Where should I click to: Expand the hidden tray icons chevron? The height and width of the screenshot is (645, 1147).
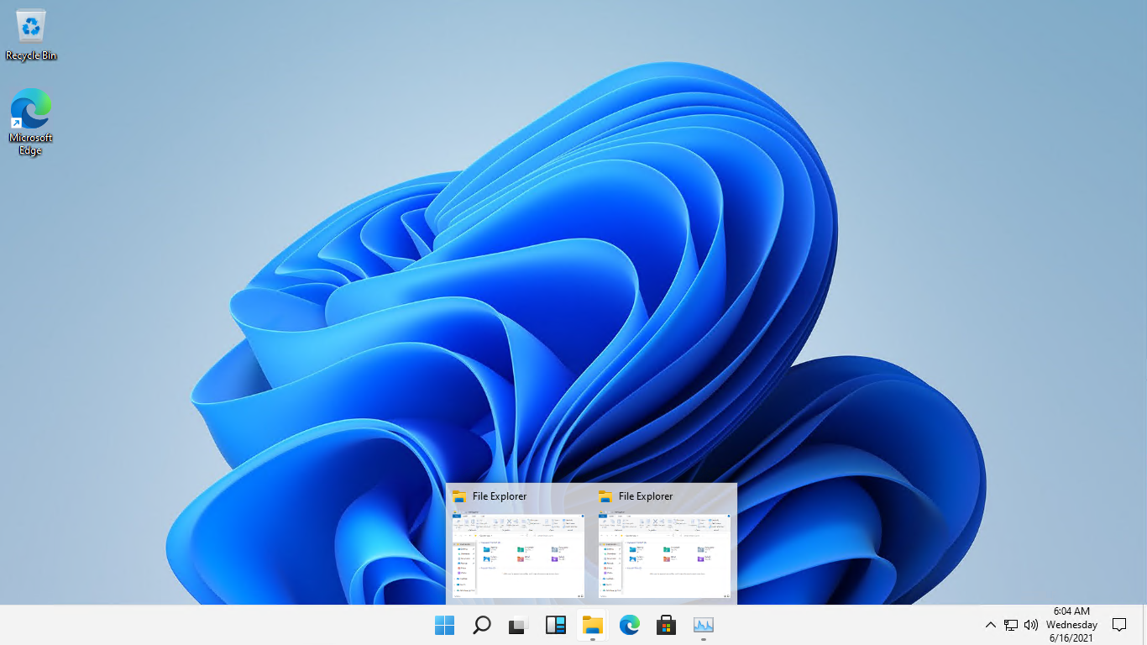[990, 625]
